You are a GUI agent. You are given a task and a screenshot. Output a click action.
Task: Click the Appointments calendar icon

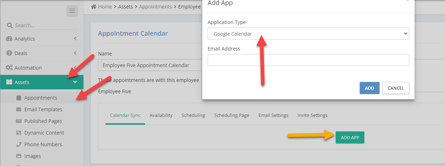19,98
